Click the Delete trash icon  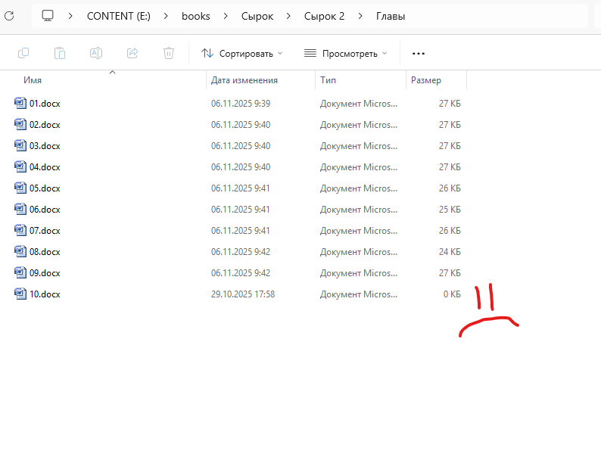169,53
